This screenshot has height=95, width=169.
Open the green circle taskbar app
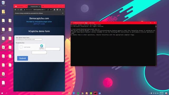pyautogui.click(x=78, y=93)
